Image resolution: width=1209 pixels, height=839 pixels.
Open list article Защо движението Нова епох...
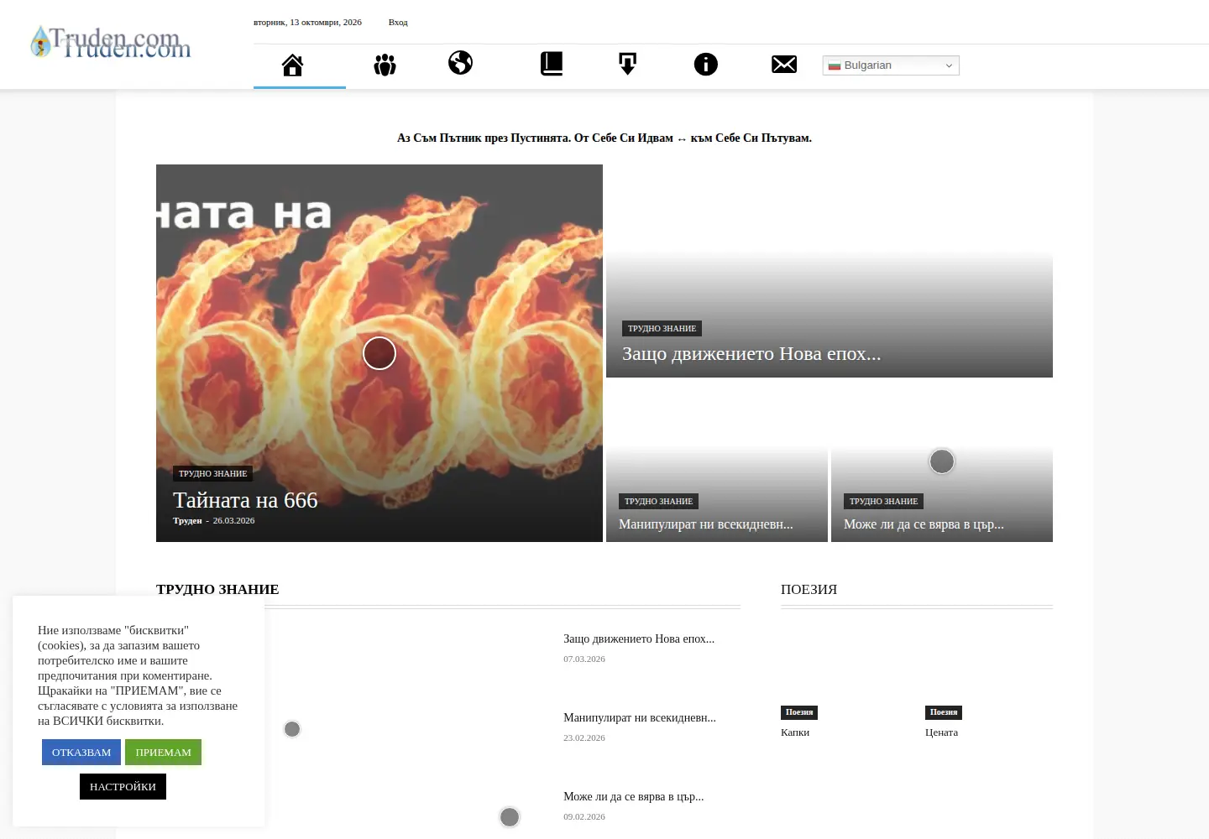pos(639,638)
